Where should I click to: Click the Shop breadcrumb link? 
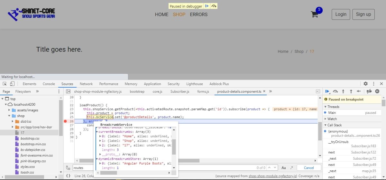point(299,51)
